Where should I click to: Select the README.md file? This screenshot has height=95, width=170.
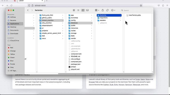point(80,56)
